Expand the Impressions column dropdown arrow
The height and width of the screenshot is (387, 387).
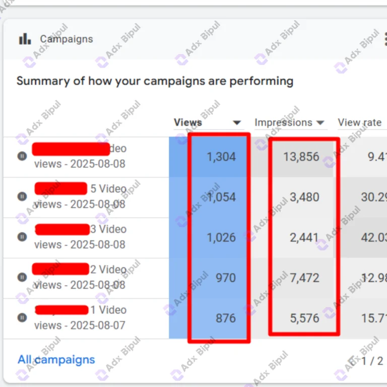pos(320,122)
